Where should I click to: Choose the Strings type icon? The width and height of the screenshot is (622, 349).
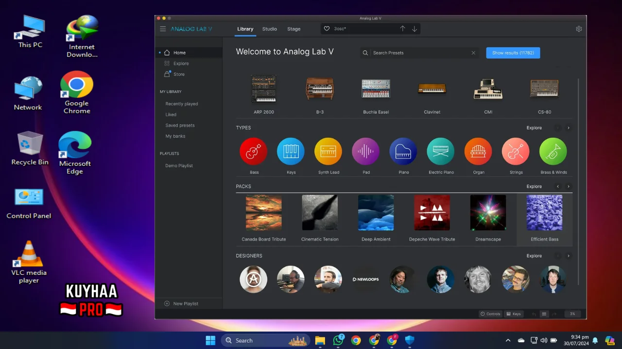tap(516, 151)
